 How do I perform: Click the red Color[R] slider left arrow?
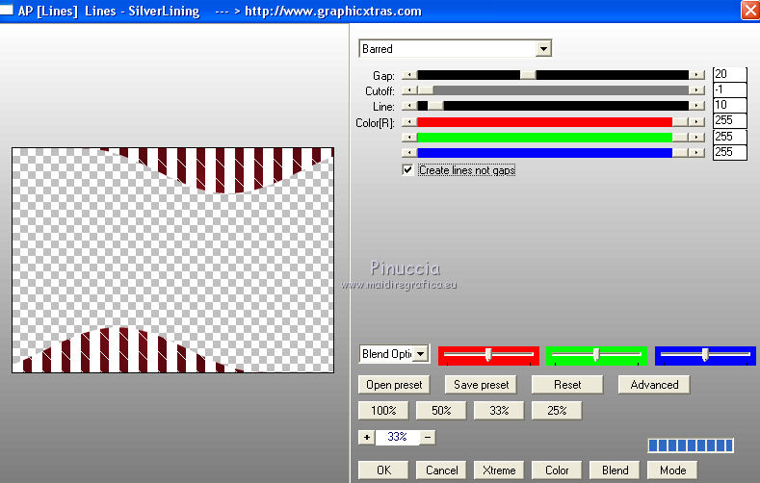tap(409, 122)
